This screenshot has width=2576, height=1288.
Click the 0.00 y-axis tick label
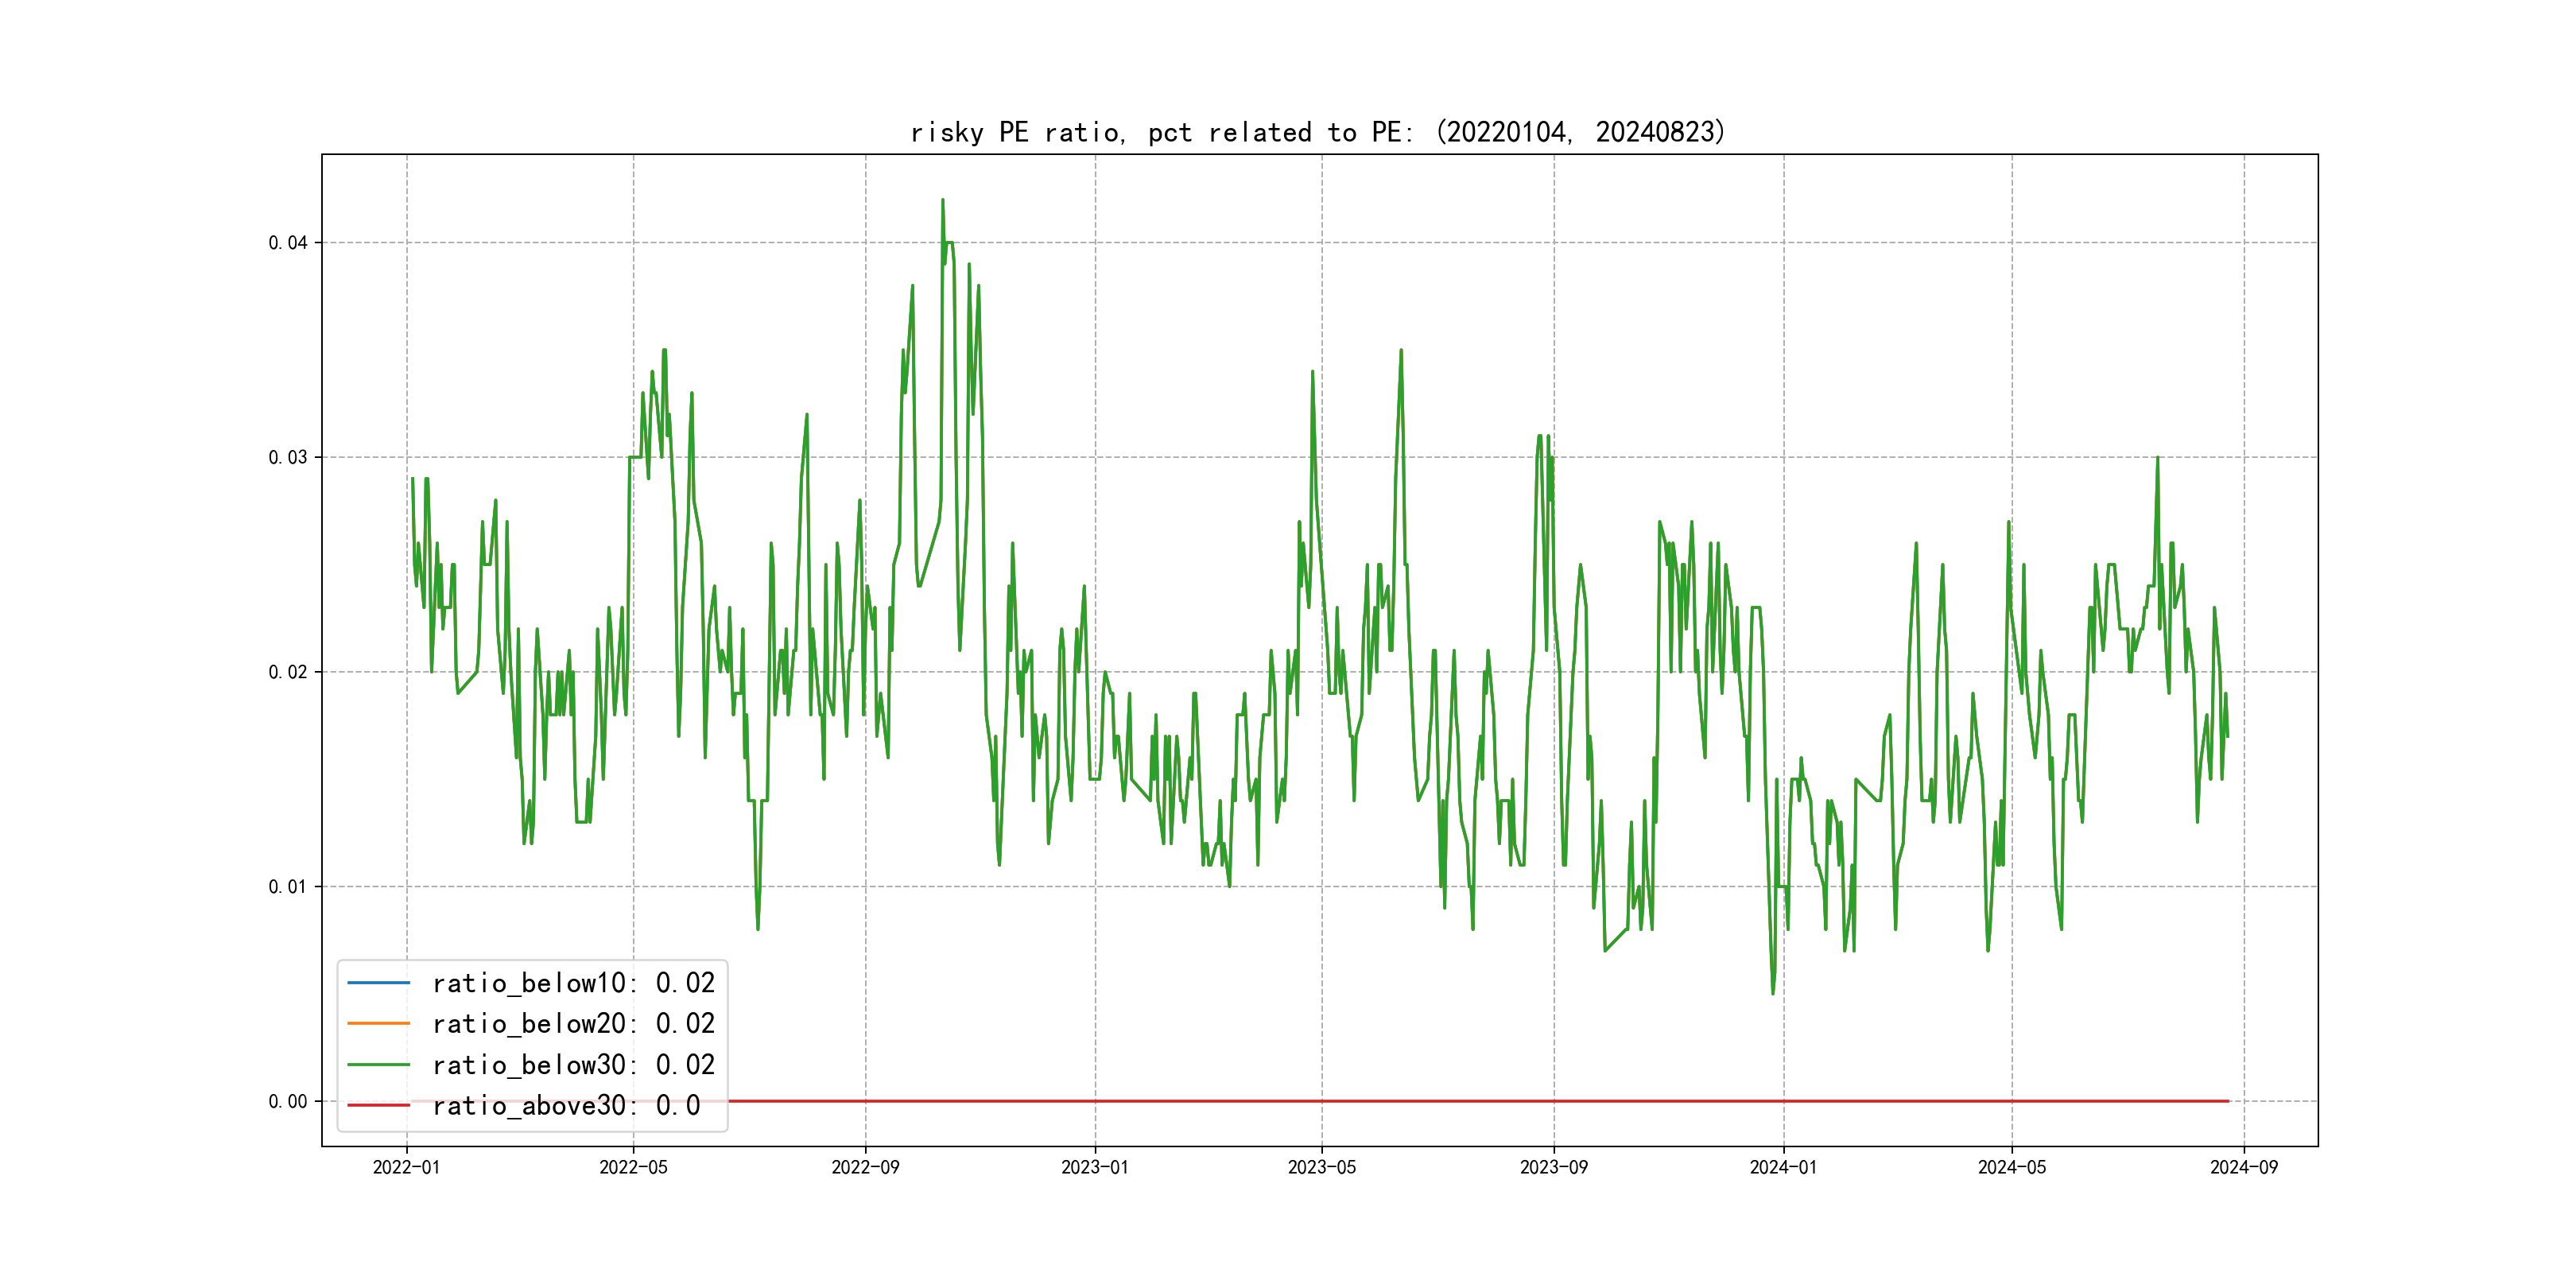[x=288, y=1102]
